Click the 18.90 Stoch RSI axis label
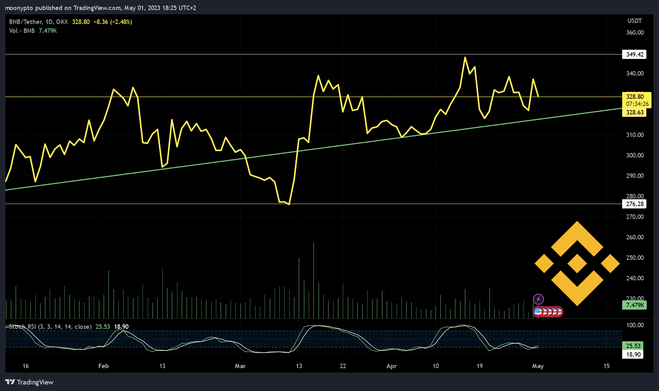The image size is (659, 391). coord(633,355)
